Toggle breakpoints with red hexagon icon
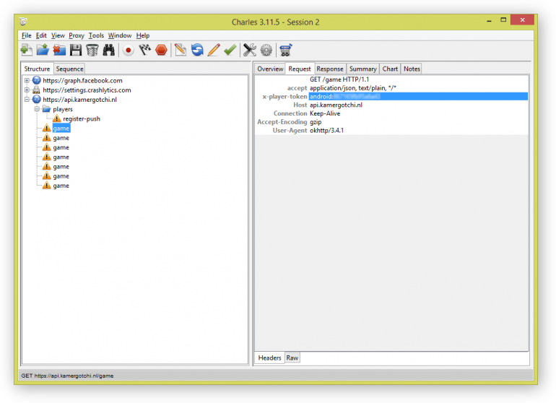The width and height of the screenshot is (556, 403). point(161,50)
